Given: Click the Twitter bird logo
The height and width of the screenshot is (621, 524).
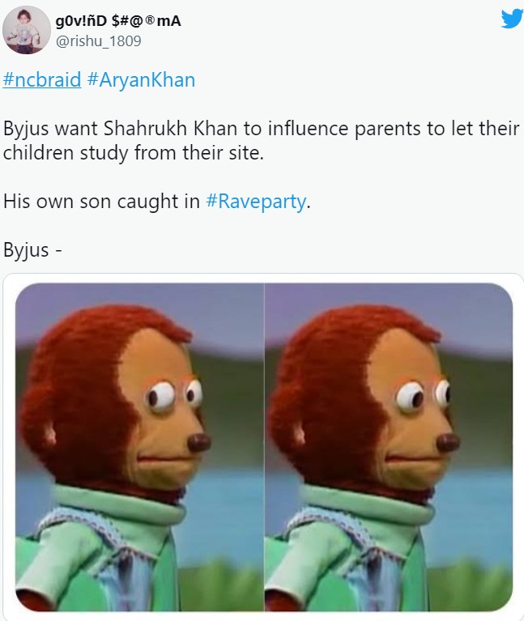Looking at the screenshot, I should coord(512,19).
